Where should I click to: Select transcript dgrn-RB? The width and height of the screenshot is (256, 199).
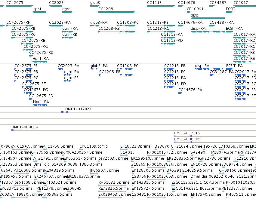coord(67,38)
